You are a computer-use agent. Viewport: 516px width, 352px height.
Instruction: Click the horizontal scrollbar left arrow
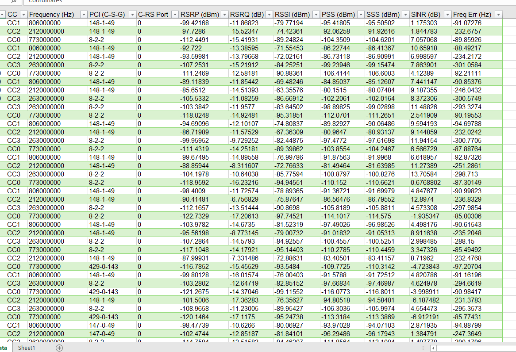click(433, 348)
